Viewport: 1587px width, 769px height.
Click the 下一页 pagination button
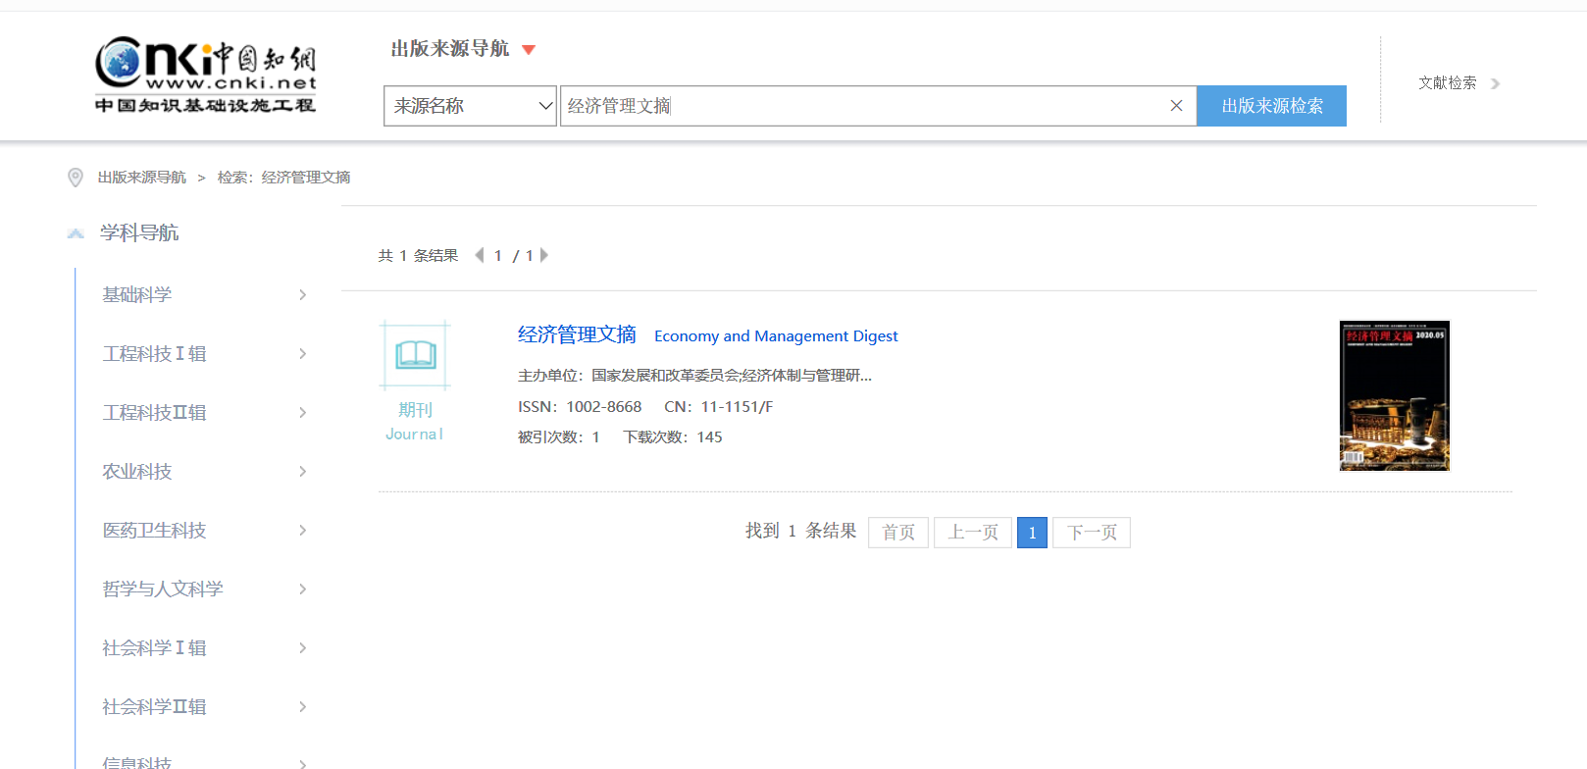(1092, 533)
